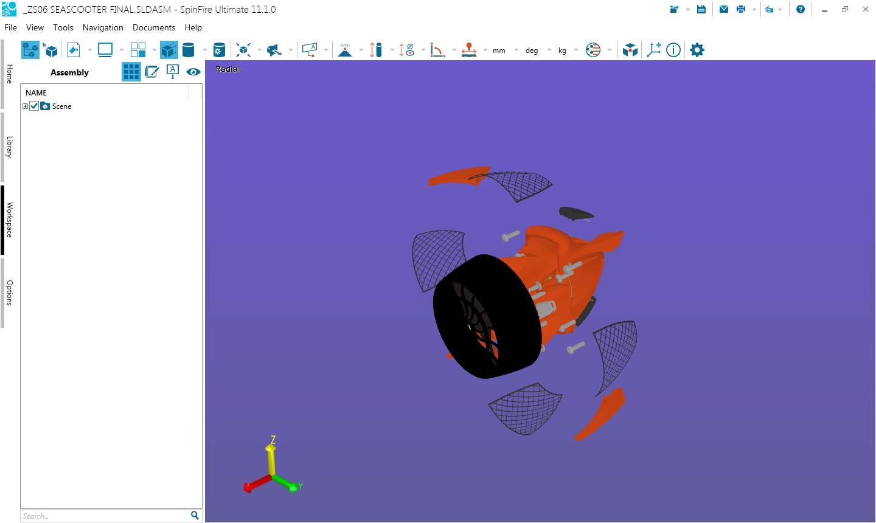Open the XYZ coordinate measurement tool

pos(345,50)
